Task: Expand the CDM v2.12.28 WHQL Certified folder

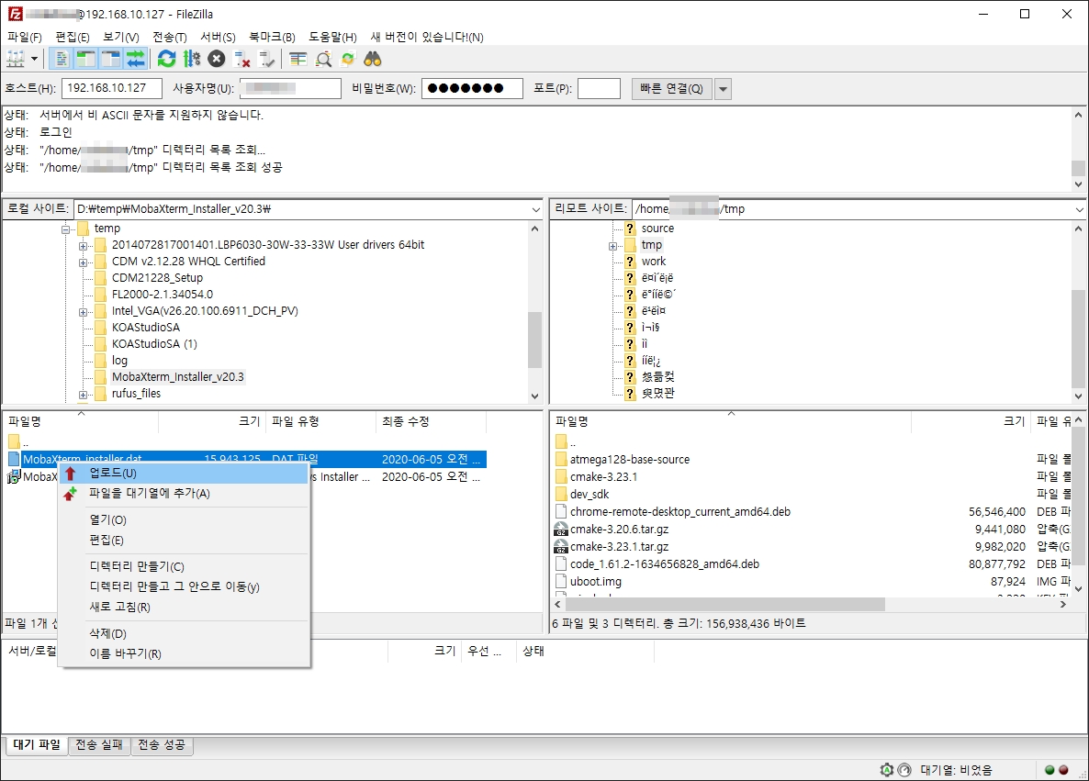Action: 83,262
